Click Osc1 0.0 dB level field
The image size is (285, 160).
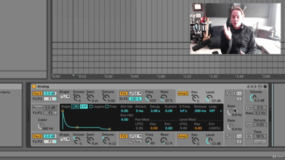click(x=50, y=93)
